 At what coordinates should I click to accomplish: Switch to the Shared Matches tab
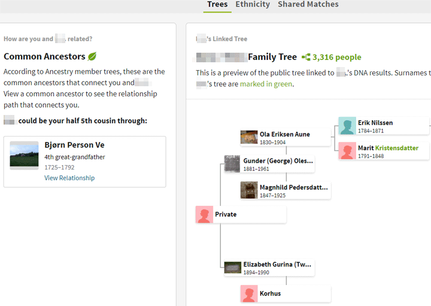point(308,4)
